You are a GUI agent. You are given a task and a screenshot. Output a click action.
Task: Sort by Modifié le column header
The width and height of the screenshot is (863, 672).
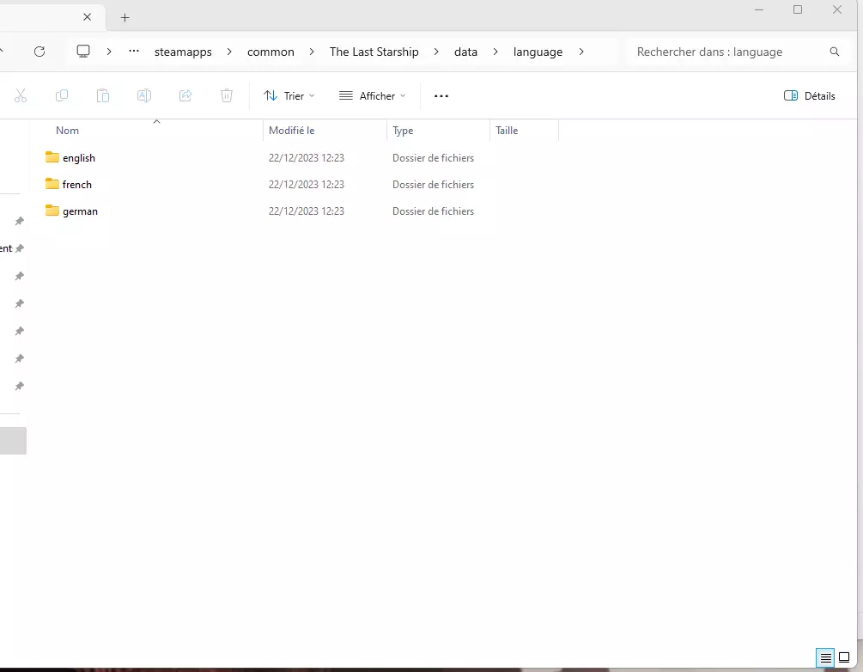(292, 131)
